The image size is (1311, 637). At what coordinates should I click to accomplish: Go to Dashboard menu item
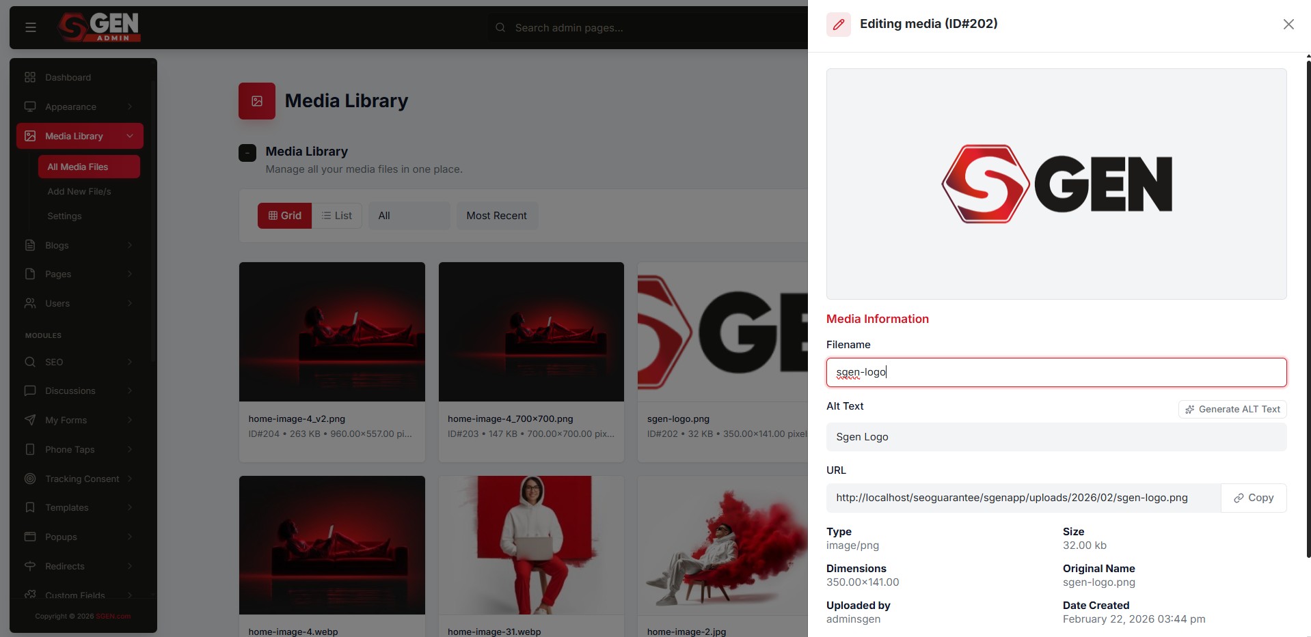80,77
